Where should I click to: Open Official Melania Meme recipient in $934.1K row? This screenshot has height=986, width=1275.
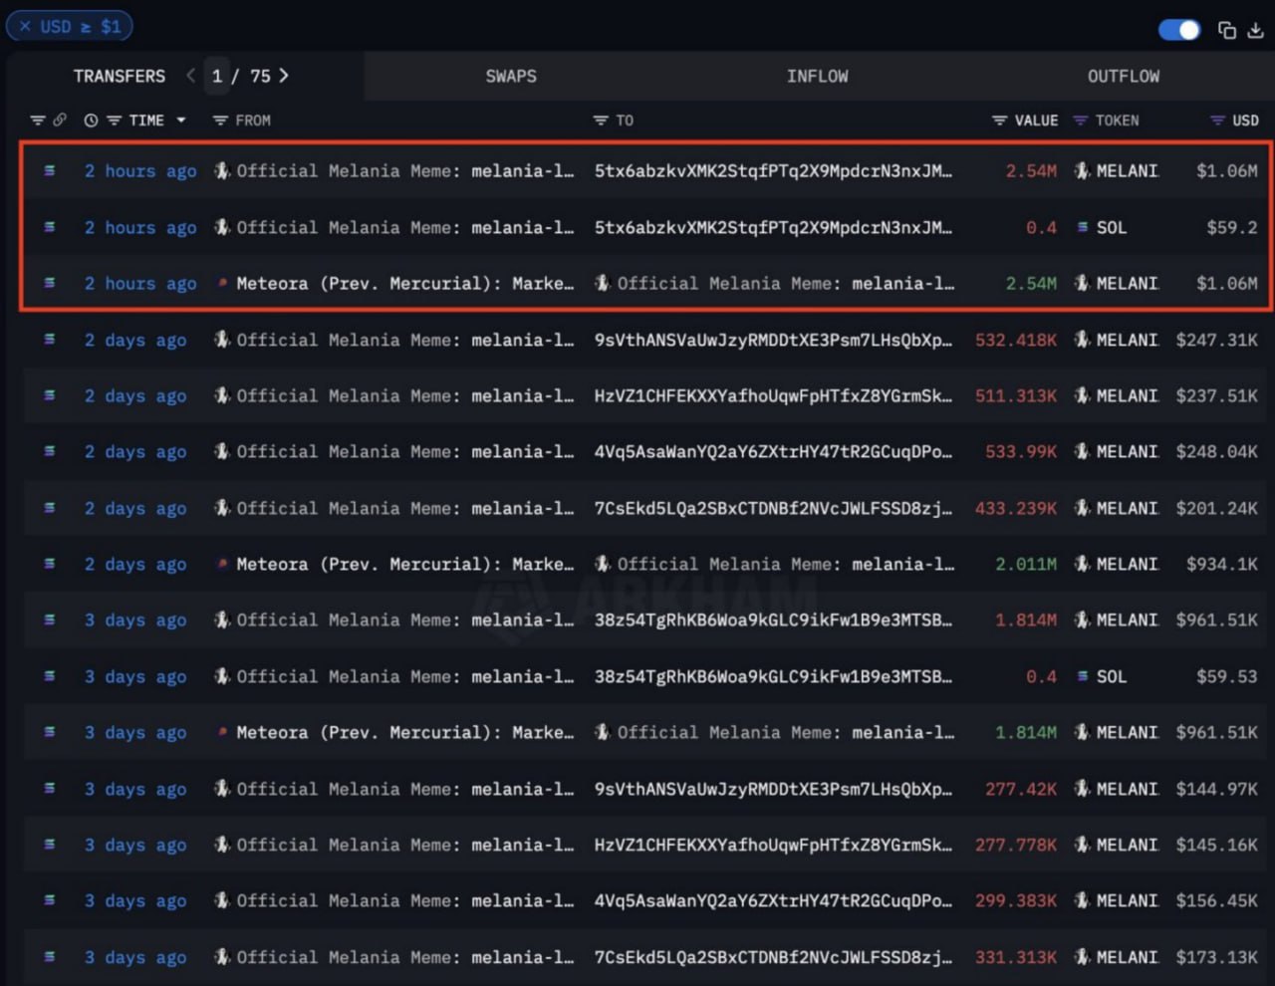785,564
